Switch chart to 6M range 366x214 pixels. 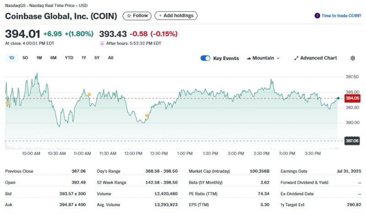[54, 58]
